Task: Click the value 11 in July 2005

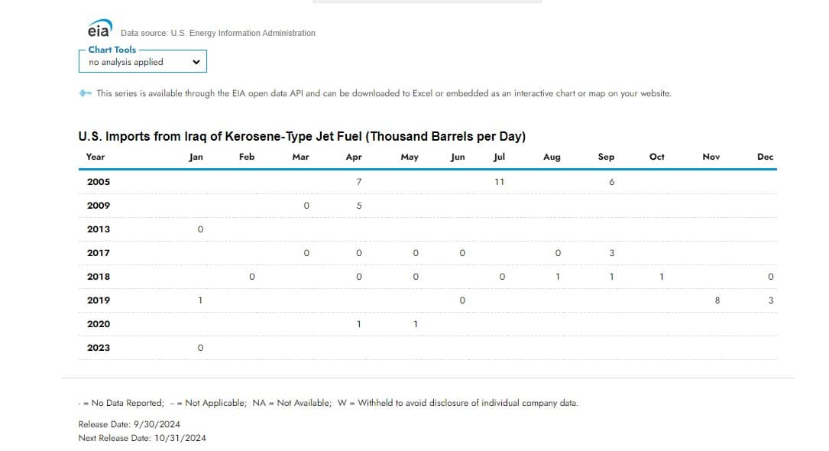Action: [499, 182]
